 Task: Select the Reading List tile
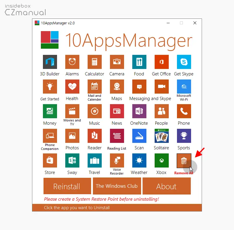coord(117,136)
